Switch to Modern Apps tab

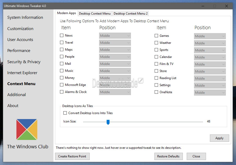(x=66, y=13)
